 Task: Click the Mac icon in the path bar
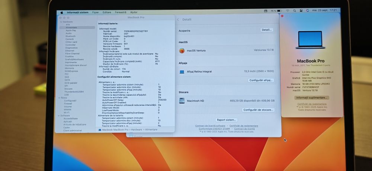[x=100, y=129]
